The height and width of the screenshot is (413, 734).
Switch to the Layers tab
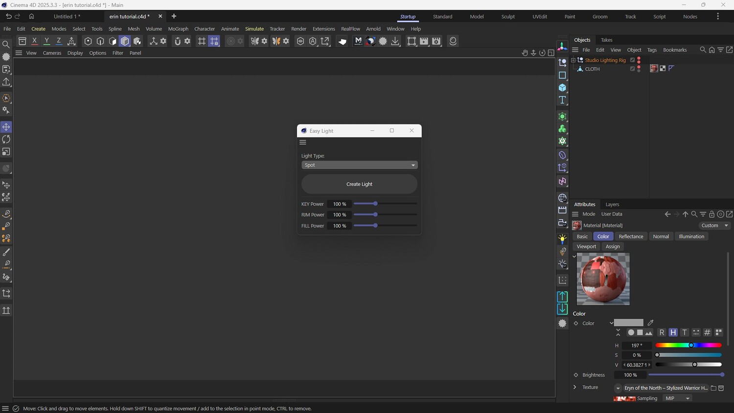(612, 205)
